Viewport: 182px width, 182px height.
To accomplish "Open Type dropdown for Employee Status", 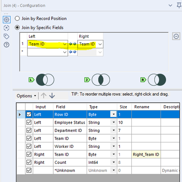I will [114, 122].
